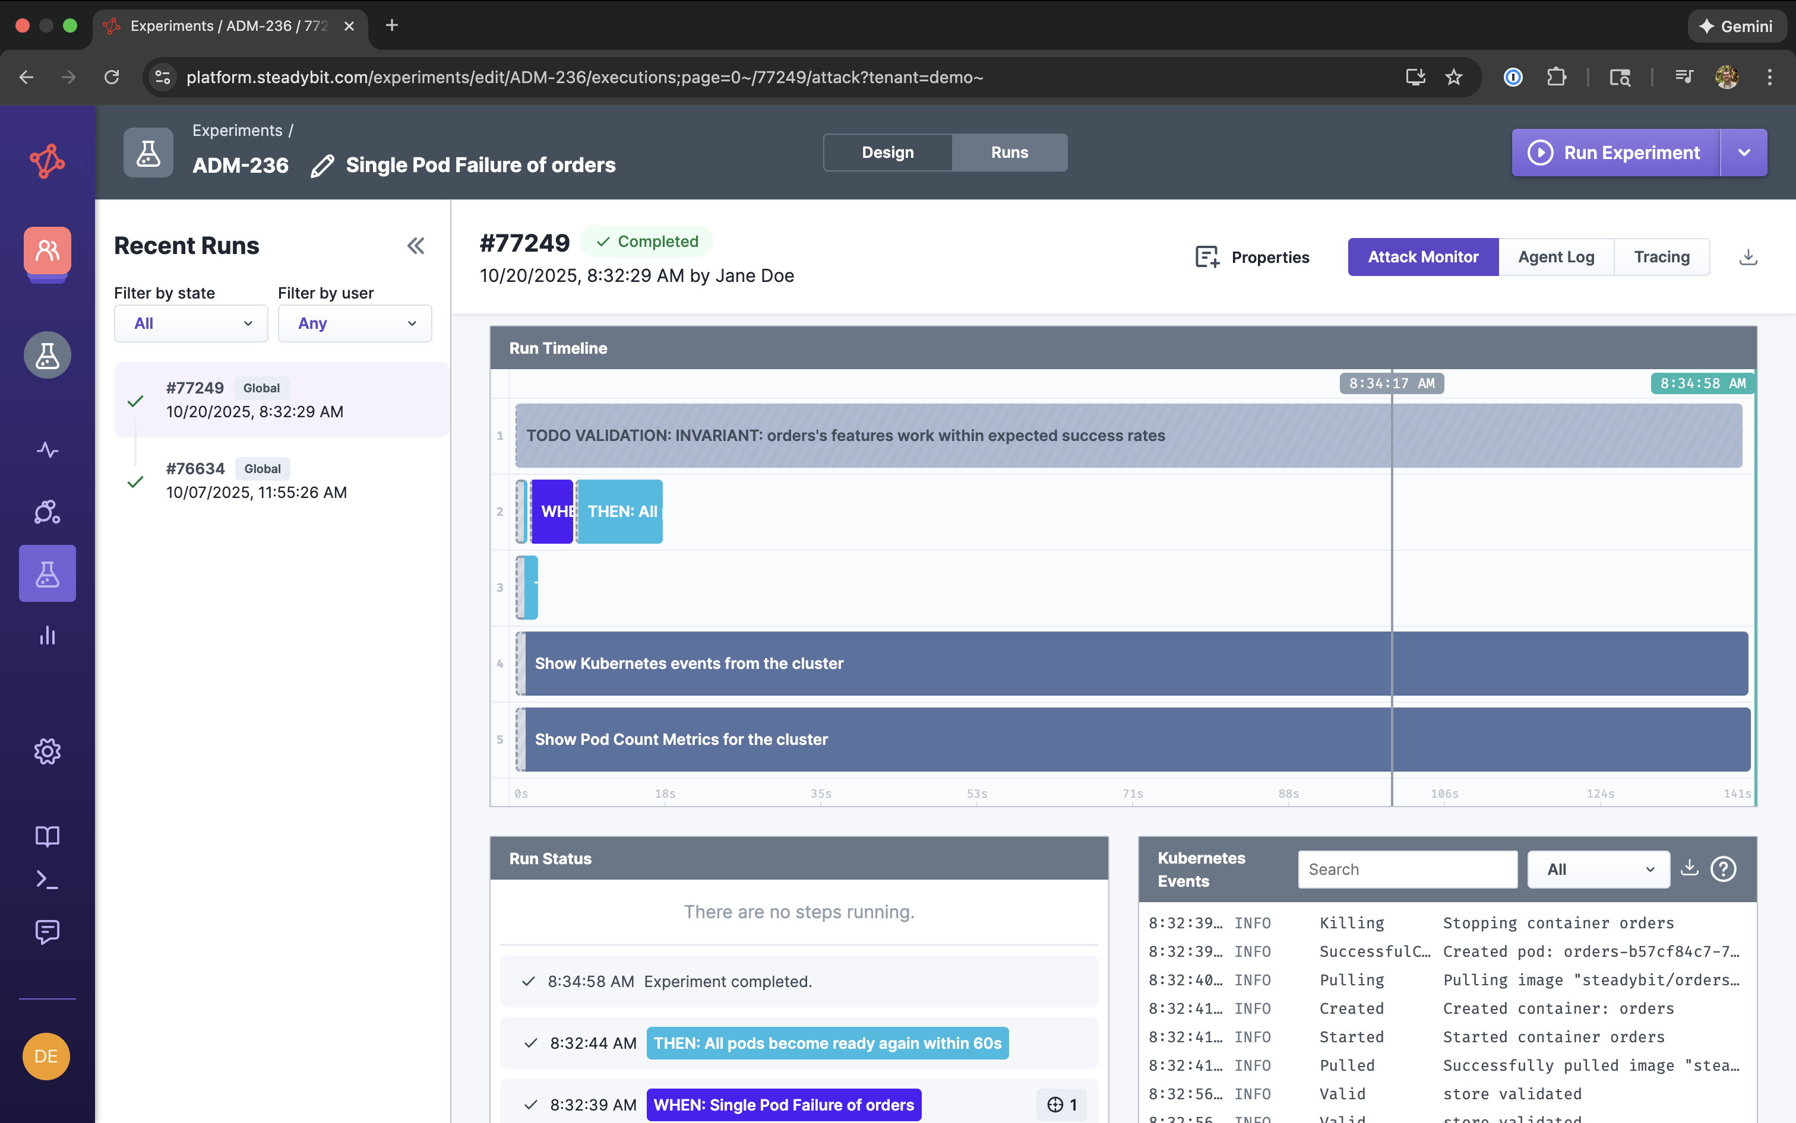This screenshot has height=1123, width=1796.
Task: Click the sidebar book documentation icon
Action: (x=47, y=836)
